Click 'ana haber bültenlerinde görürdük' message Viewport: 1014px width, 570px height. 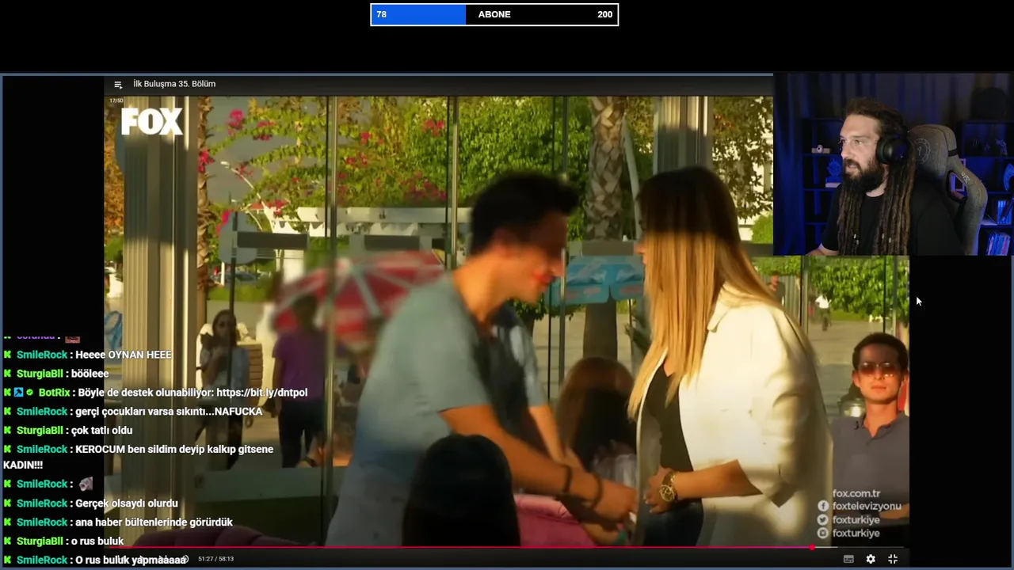point(154,522)
